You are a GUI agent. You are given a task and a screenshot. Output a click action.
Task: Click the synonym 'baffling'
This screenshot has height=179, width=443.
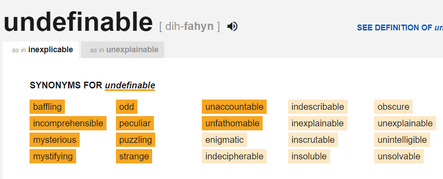[47, 107]
